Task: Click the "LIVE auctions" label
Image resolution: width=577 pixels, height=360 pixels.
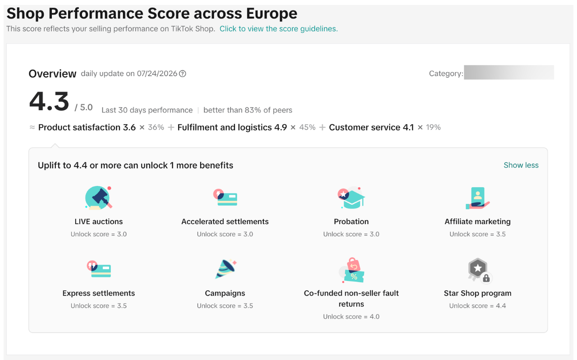Action: [x=99, y=221]
